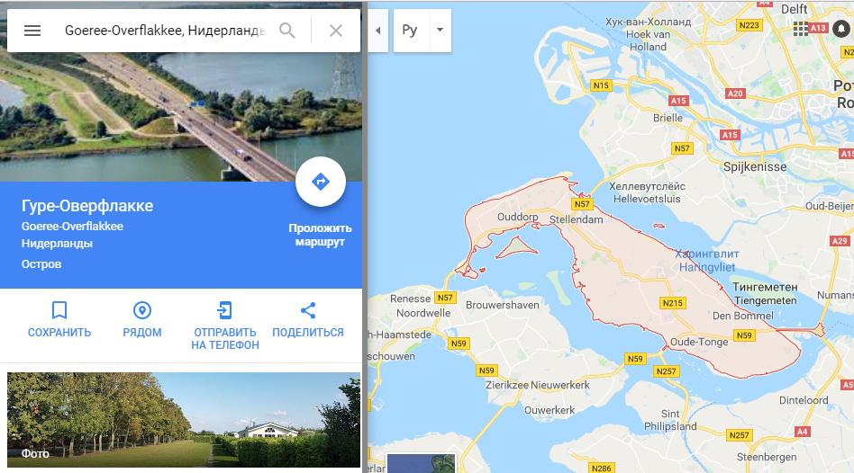Viewport: 854px width, 473px height.
Task: Send to phone via the Отправить на телефон icon
Action: click(225, 310)
